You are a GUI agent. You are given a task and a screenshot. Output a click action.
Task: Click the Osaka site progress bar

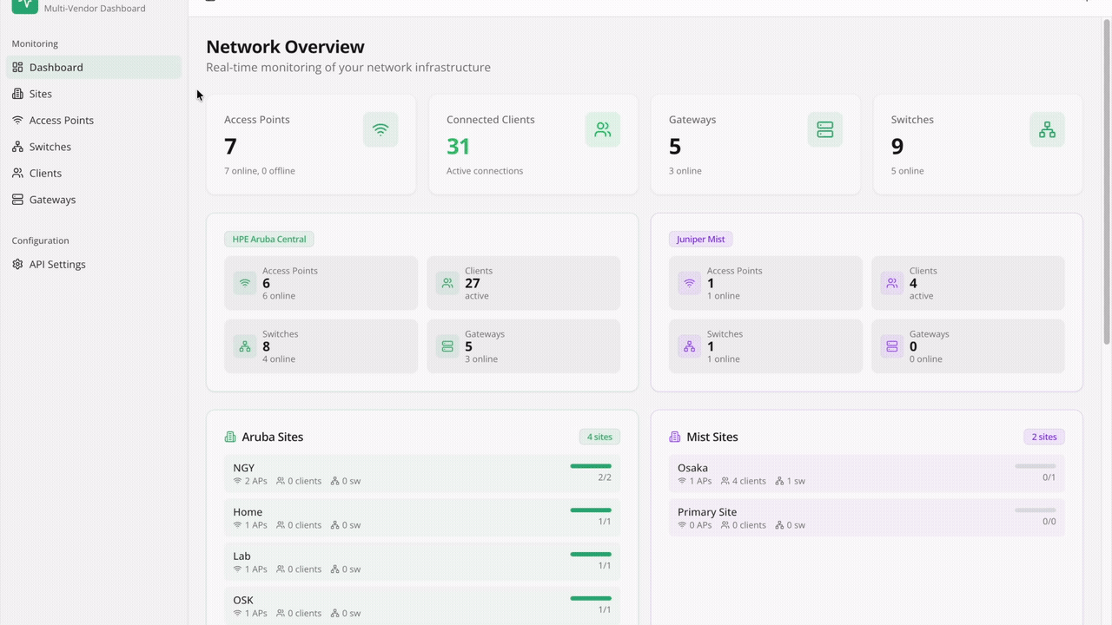click(x=1036, y=466)
